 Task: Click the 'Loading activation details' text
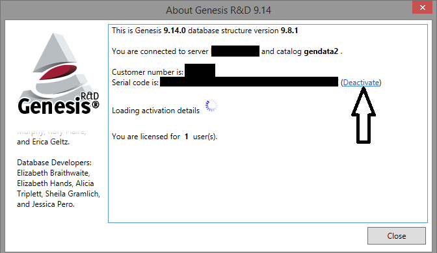[x=156, y=111]
